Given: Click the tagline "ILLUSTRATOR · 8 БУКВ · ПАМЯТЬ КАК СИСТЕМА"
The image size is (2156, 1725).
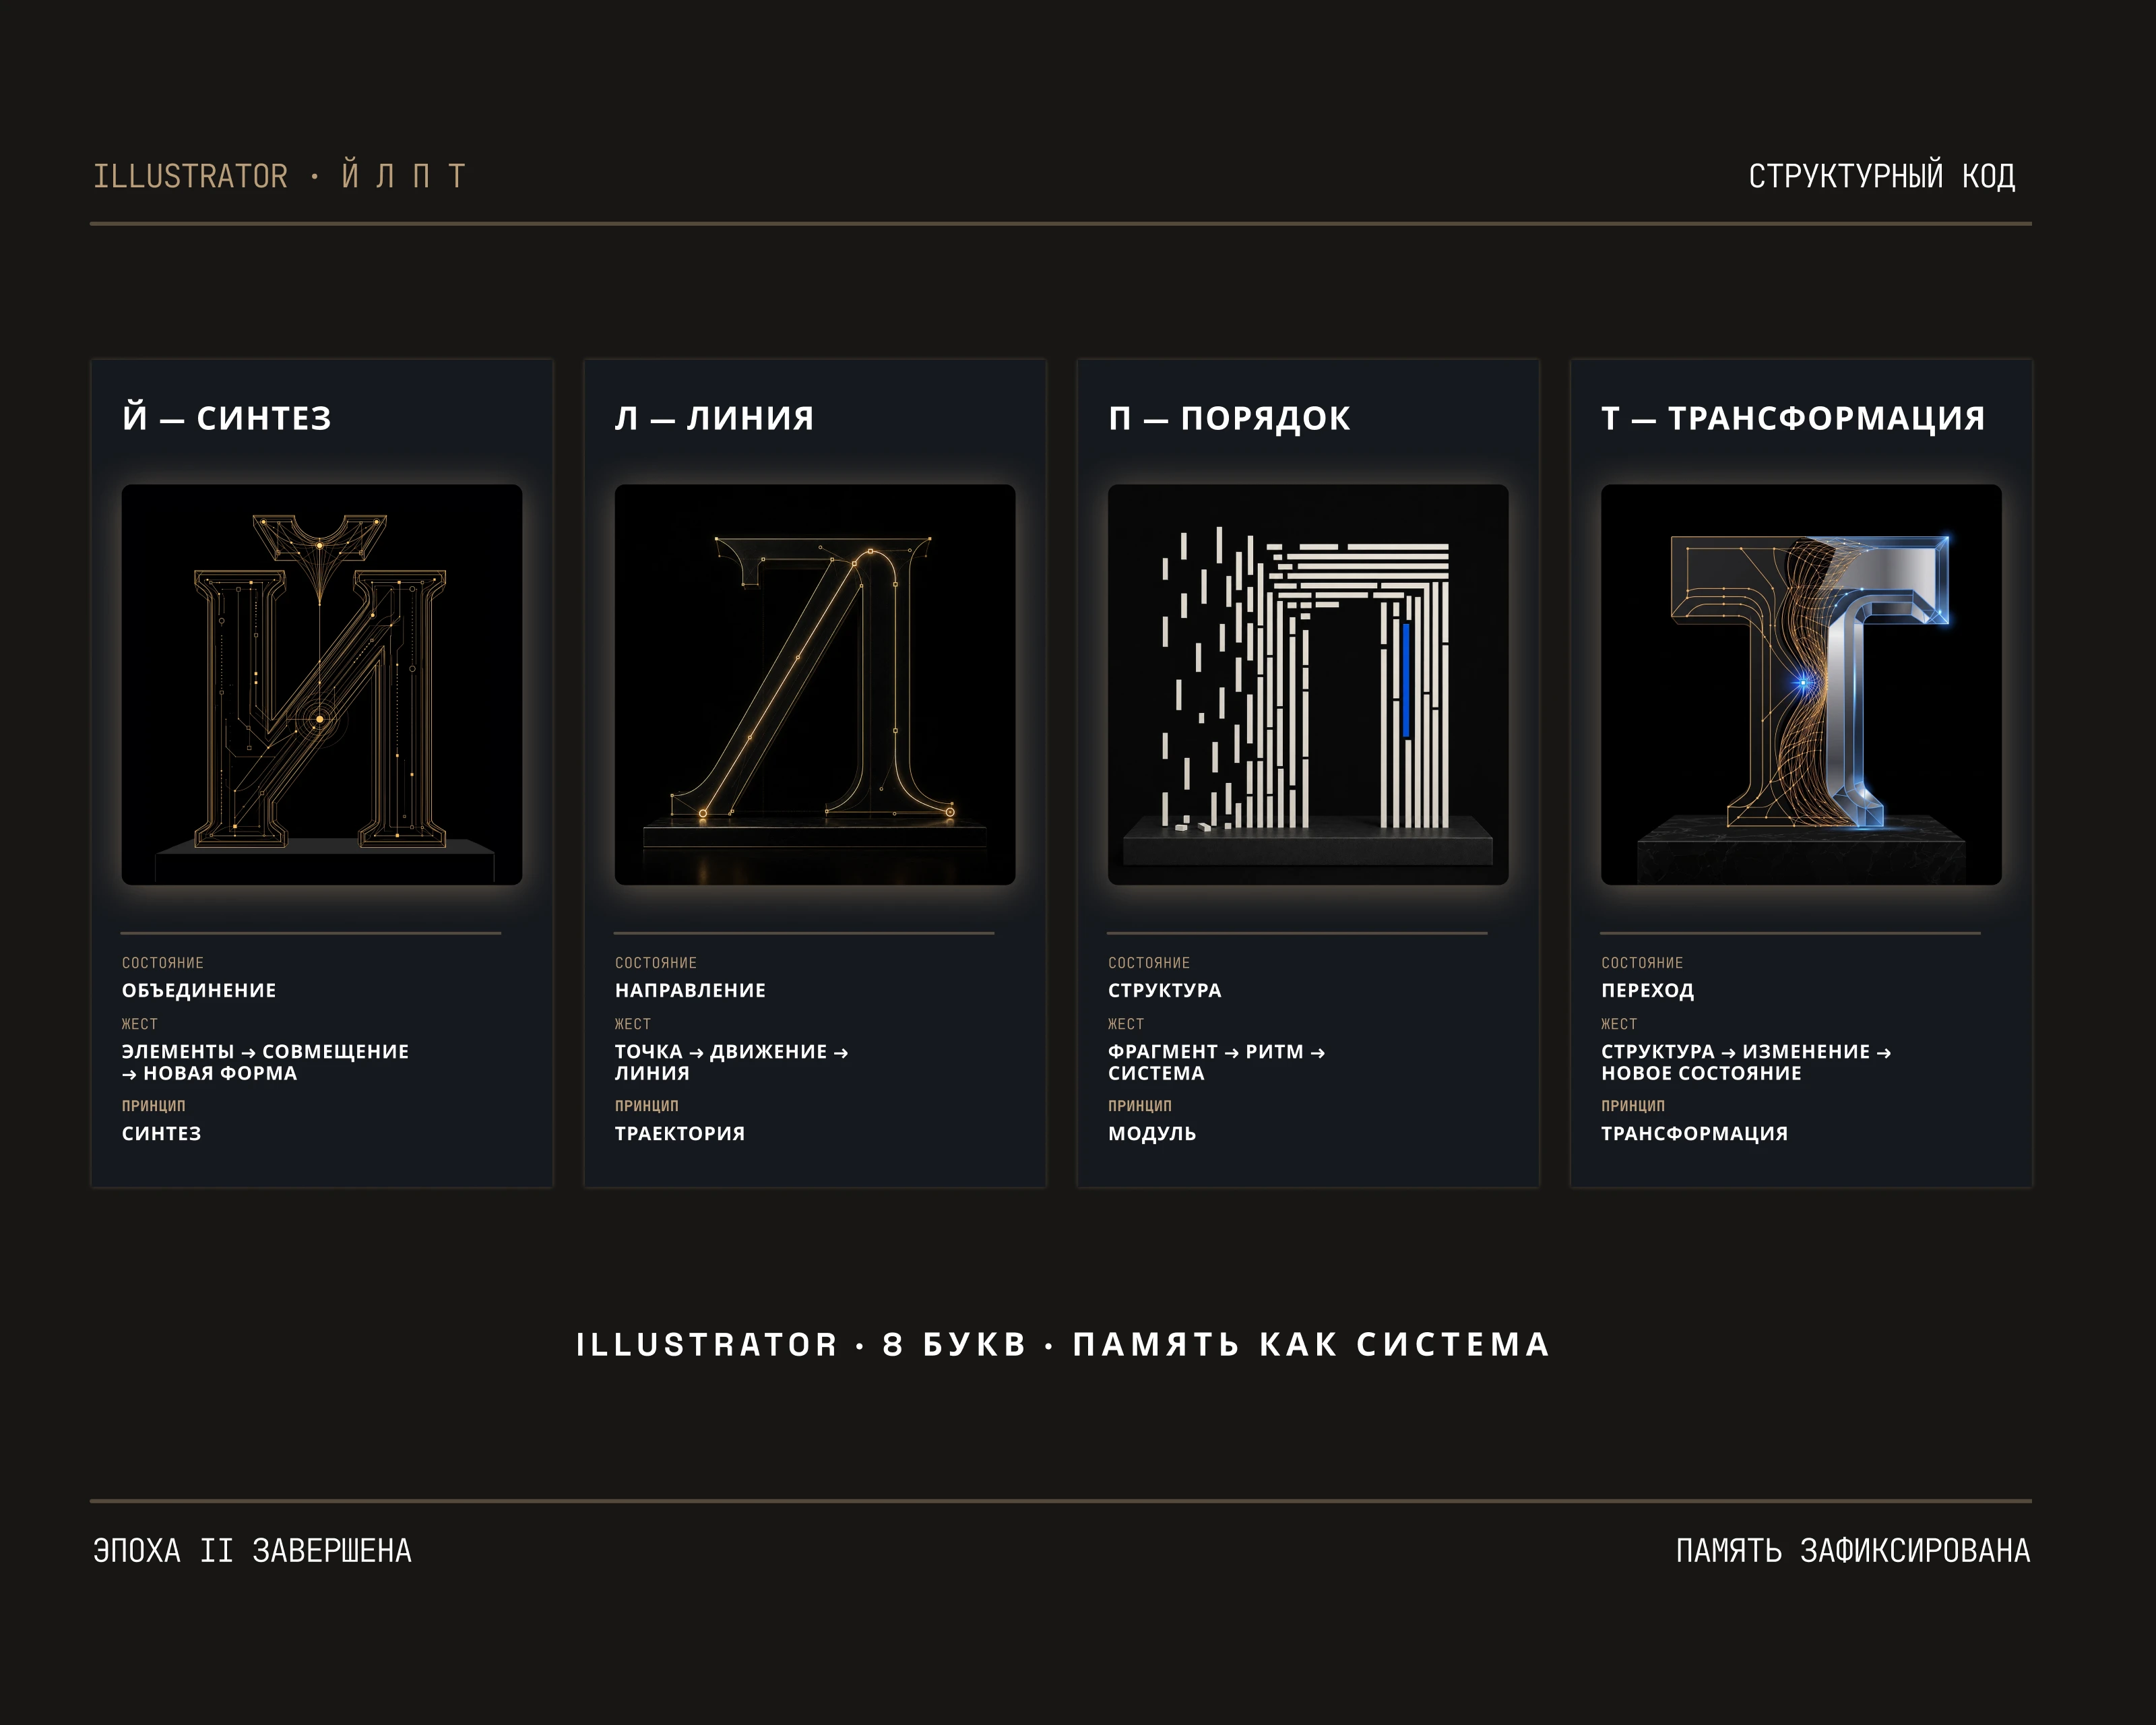Looking at the screenshot, I should pos(1062,1344).
